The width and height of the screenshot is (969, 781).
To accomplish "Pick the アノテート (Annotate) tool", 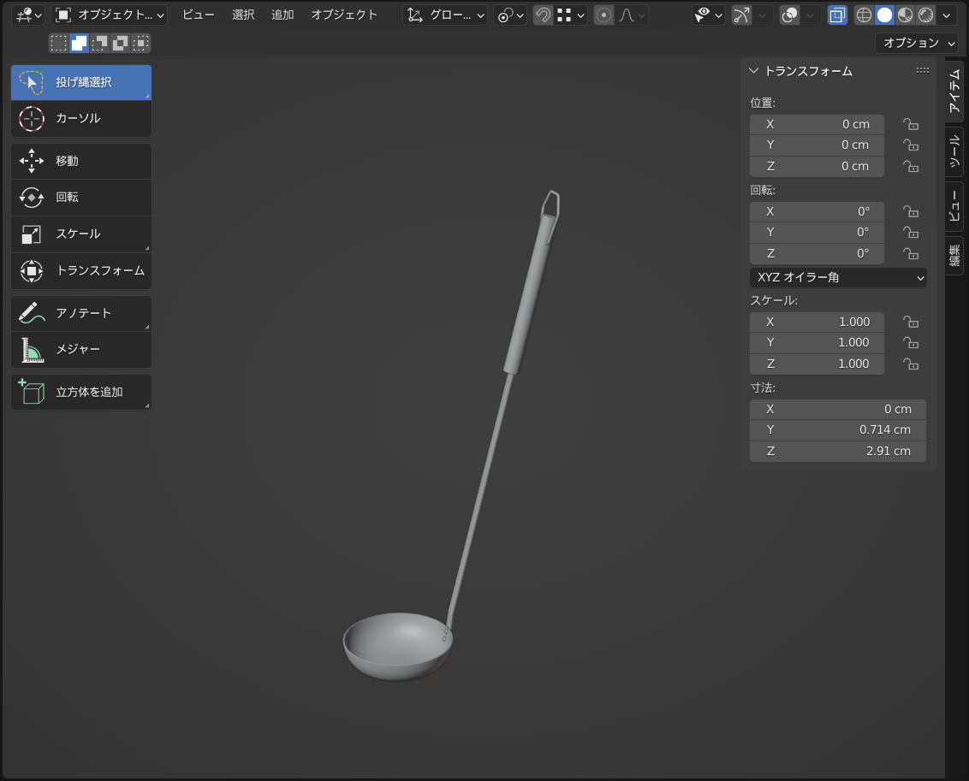I will coord(80,313).
